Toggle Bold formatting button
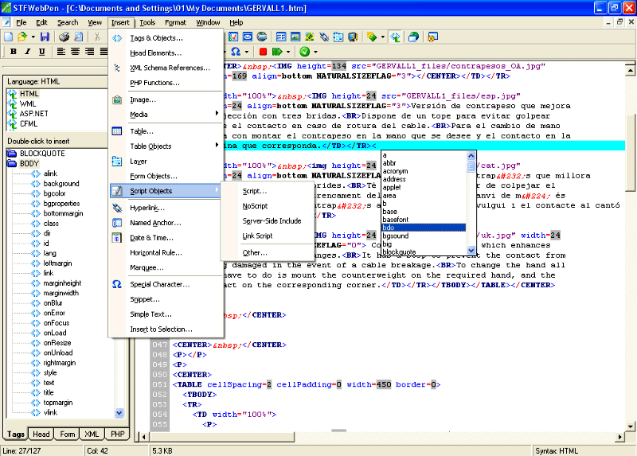This screenshot has width=637, height=456. [x=14, y=52]
